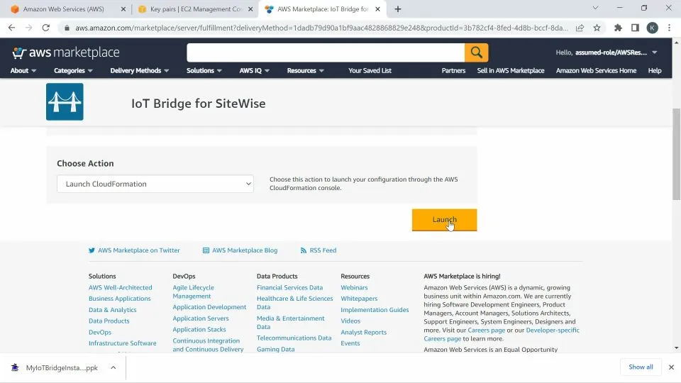Open Data & Analytics link
Viewport: 681px width, 383px height.
[113, 310]
